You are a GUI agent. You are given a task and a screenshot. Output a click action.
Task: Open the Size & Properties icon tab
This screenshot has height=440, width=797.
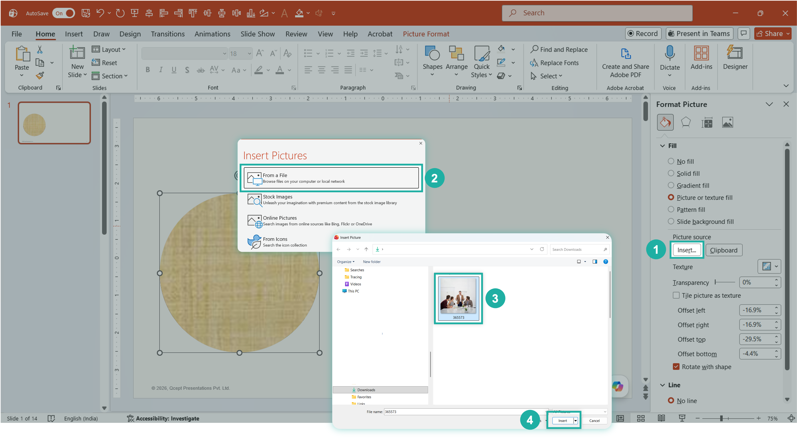[x=707, y=123]
